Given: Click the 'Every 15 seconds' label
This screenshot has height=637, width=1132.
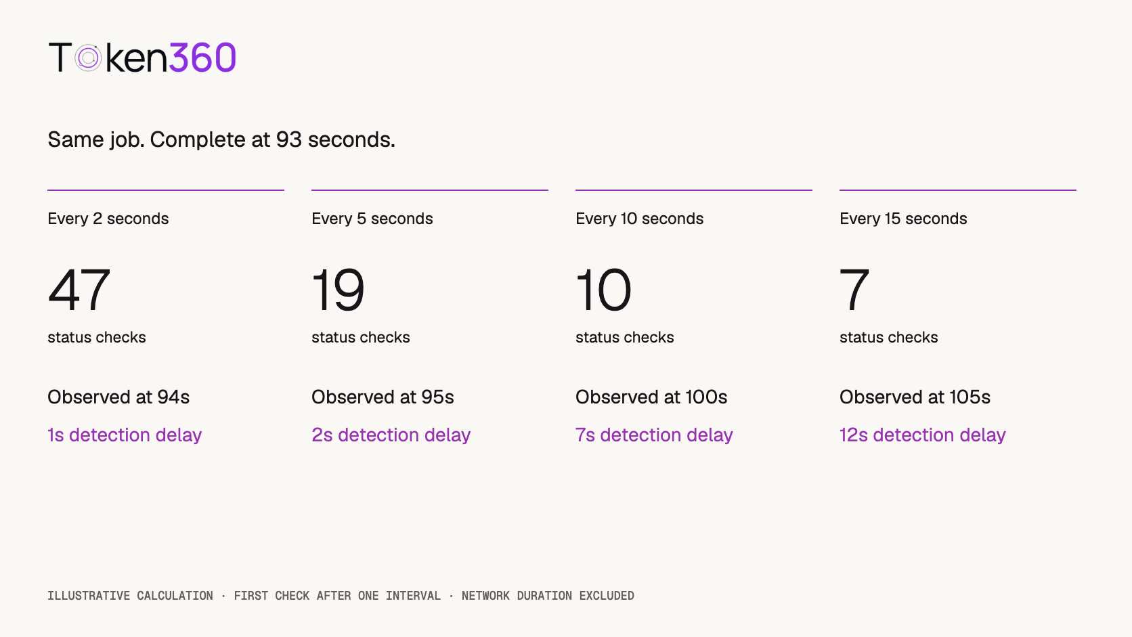Looking at the screenshot, I should tap(903, 219).
